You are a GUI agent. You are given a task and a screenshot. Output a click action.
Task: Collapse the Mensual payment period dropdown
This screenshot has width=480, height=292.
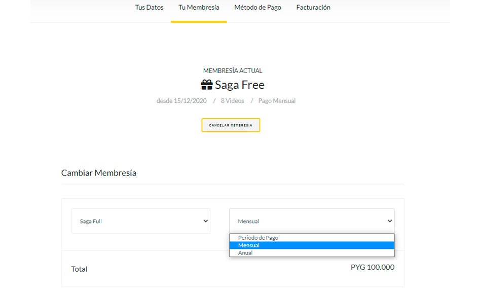(312, 221)
